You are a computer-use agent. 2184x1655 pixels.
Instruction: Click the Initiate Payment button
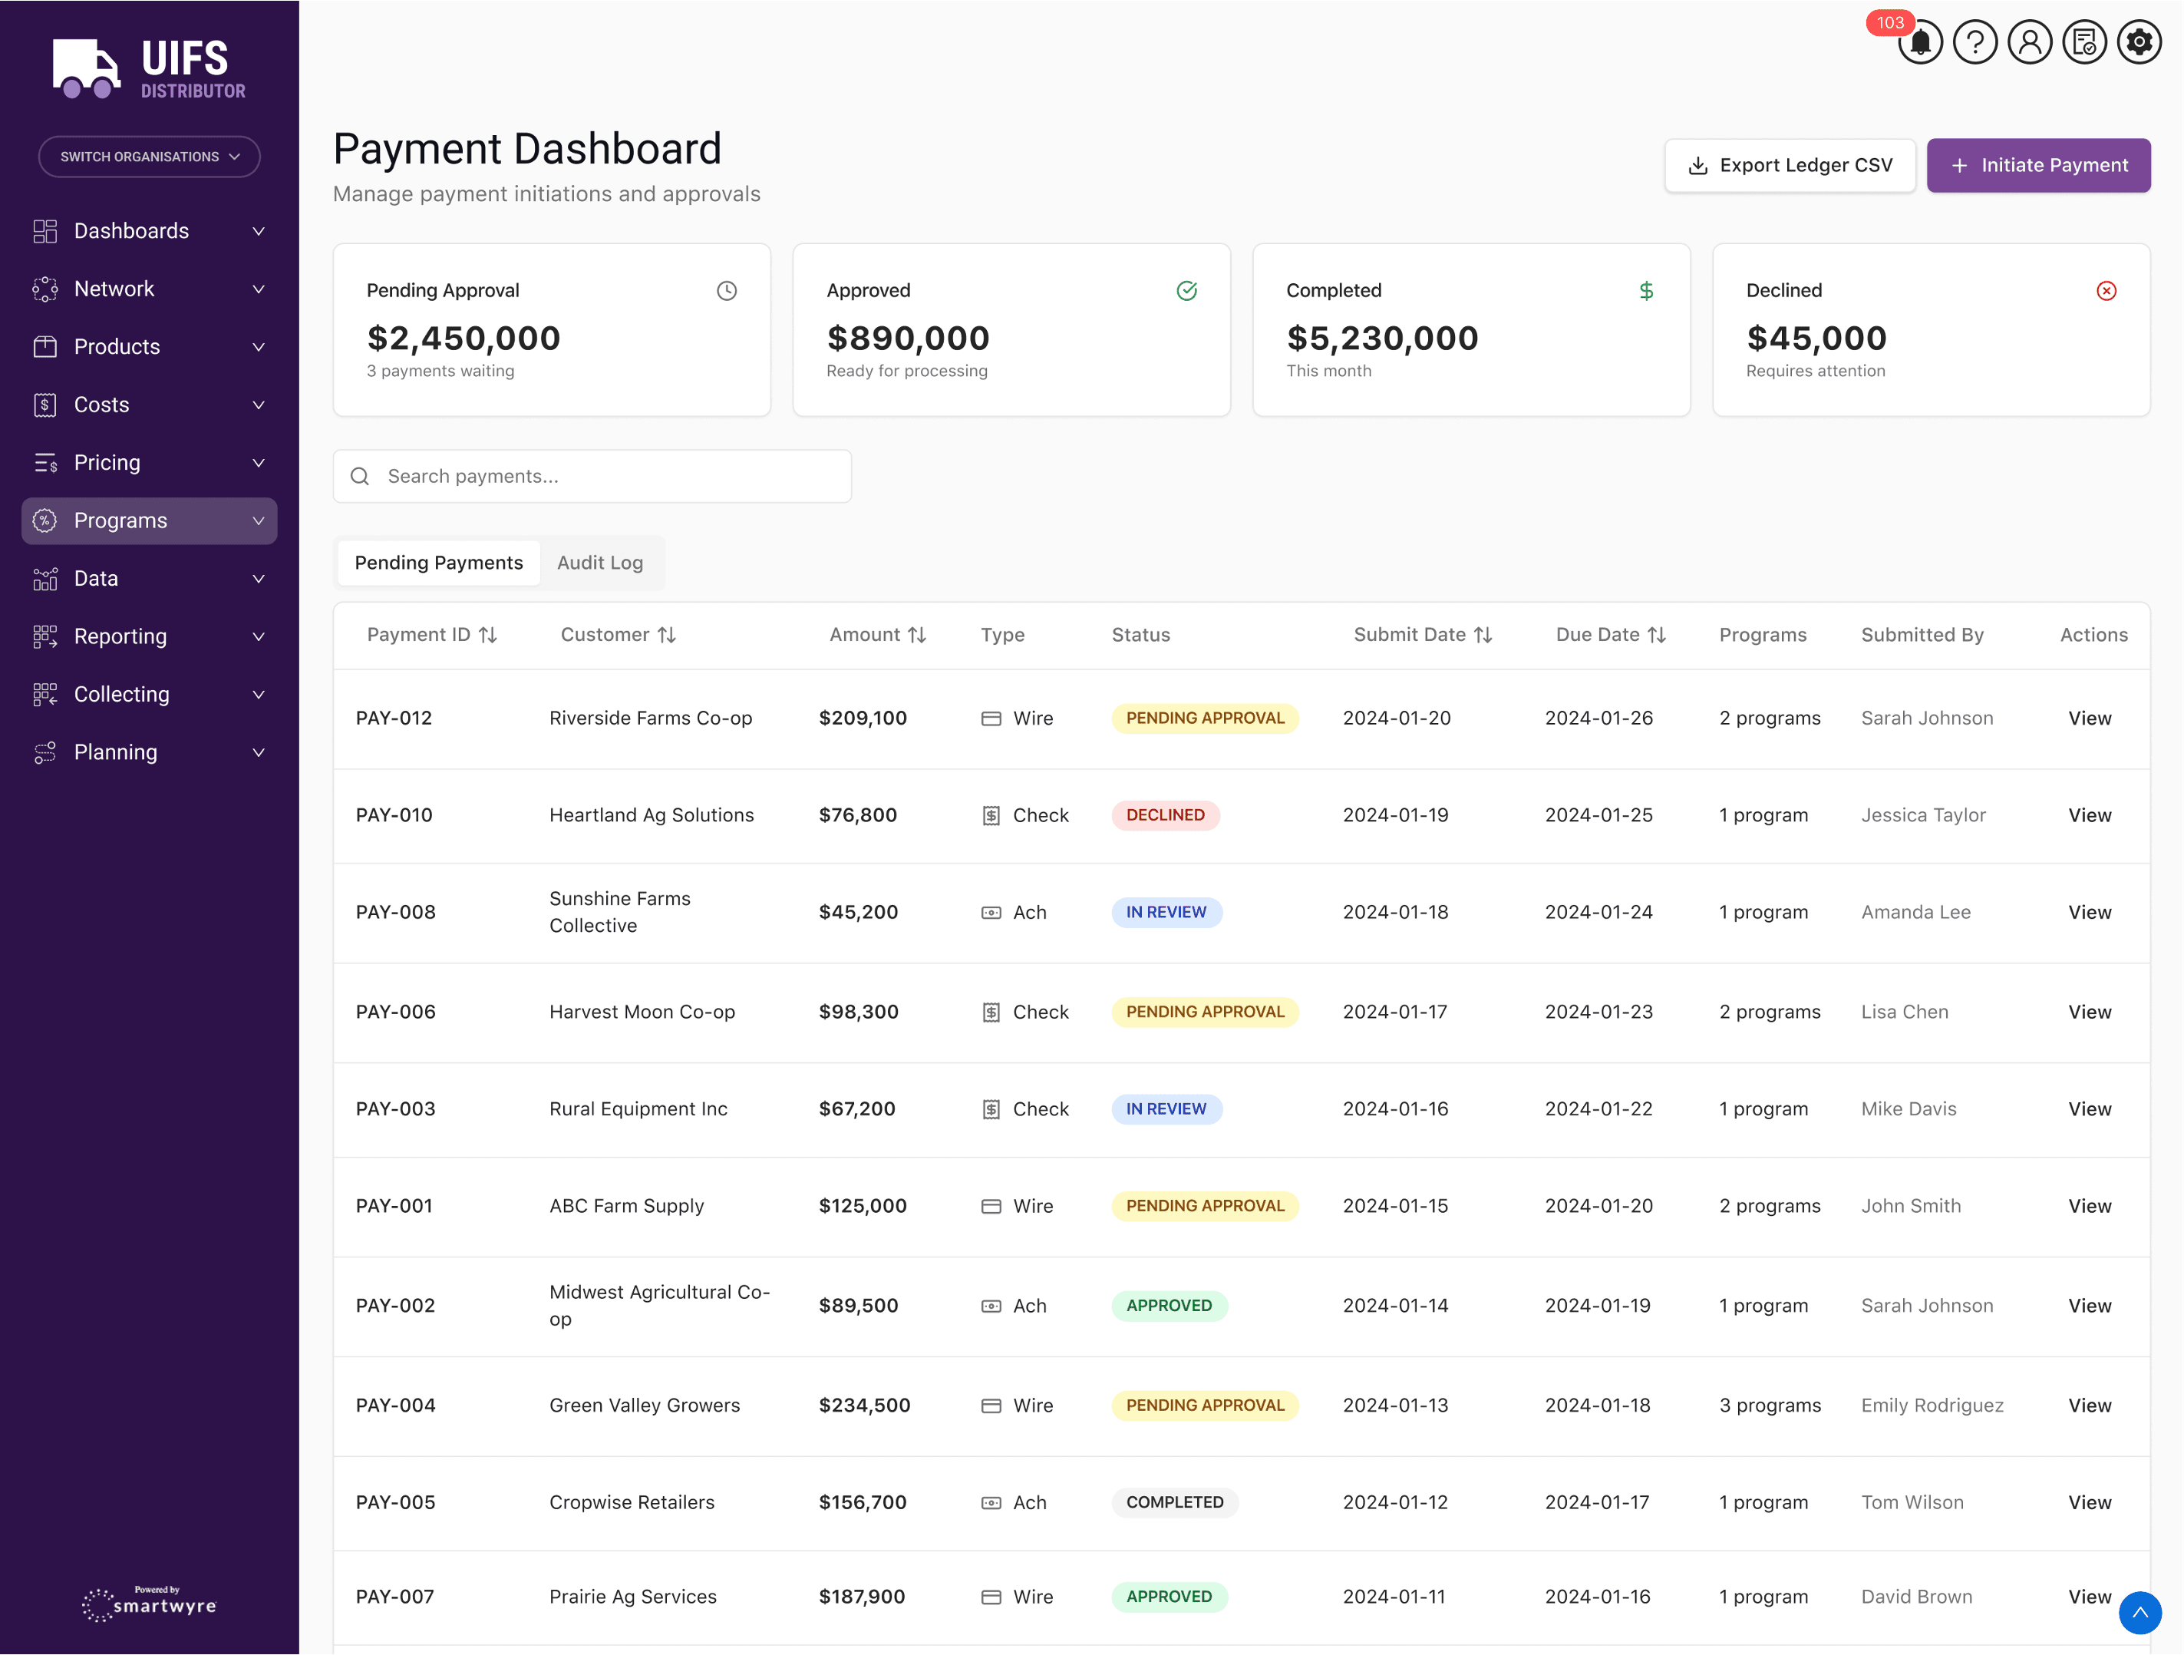pos(2038,165)
